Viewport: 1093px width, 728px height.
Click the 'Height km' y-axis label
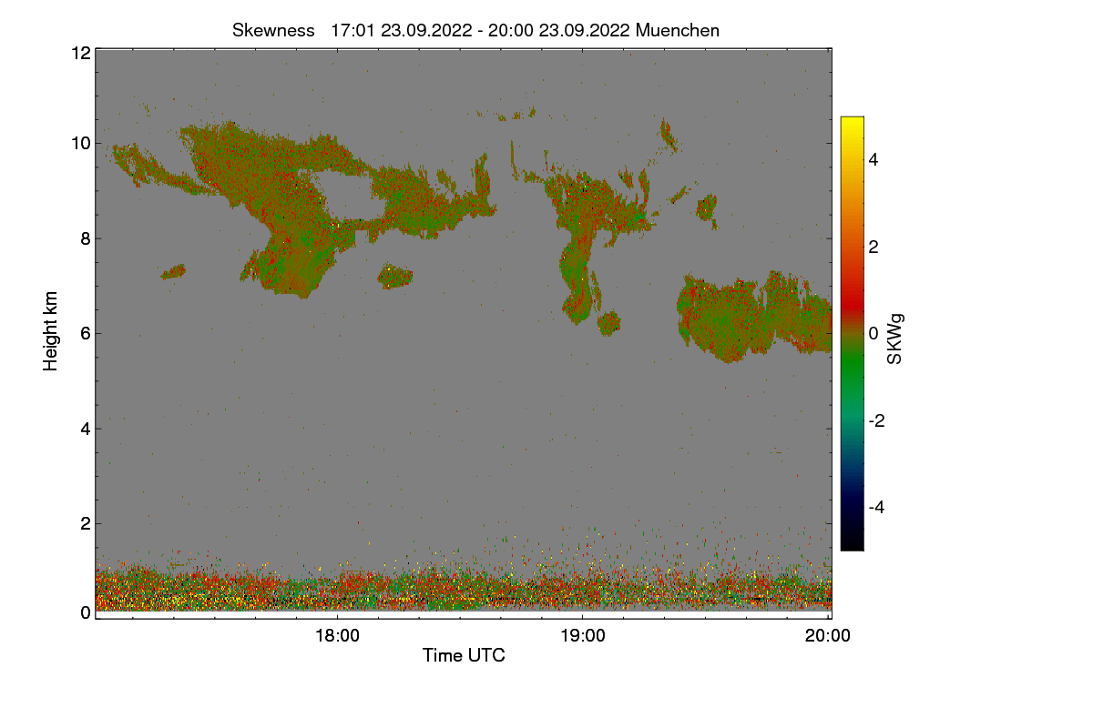pos(51,330)
